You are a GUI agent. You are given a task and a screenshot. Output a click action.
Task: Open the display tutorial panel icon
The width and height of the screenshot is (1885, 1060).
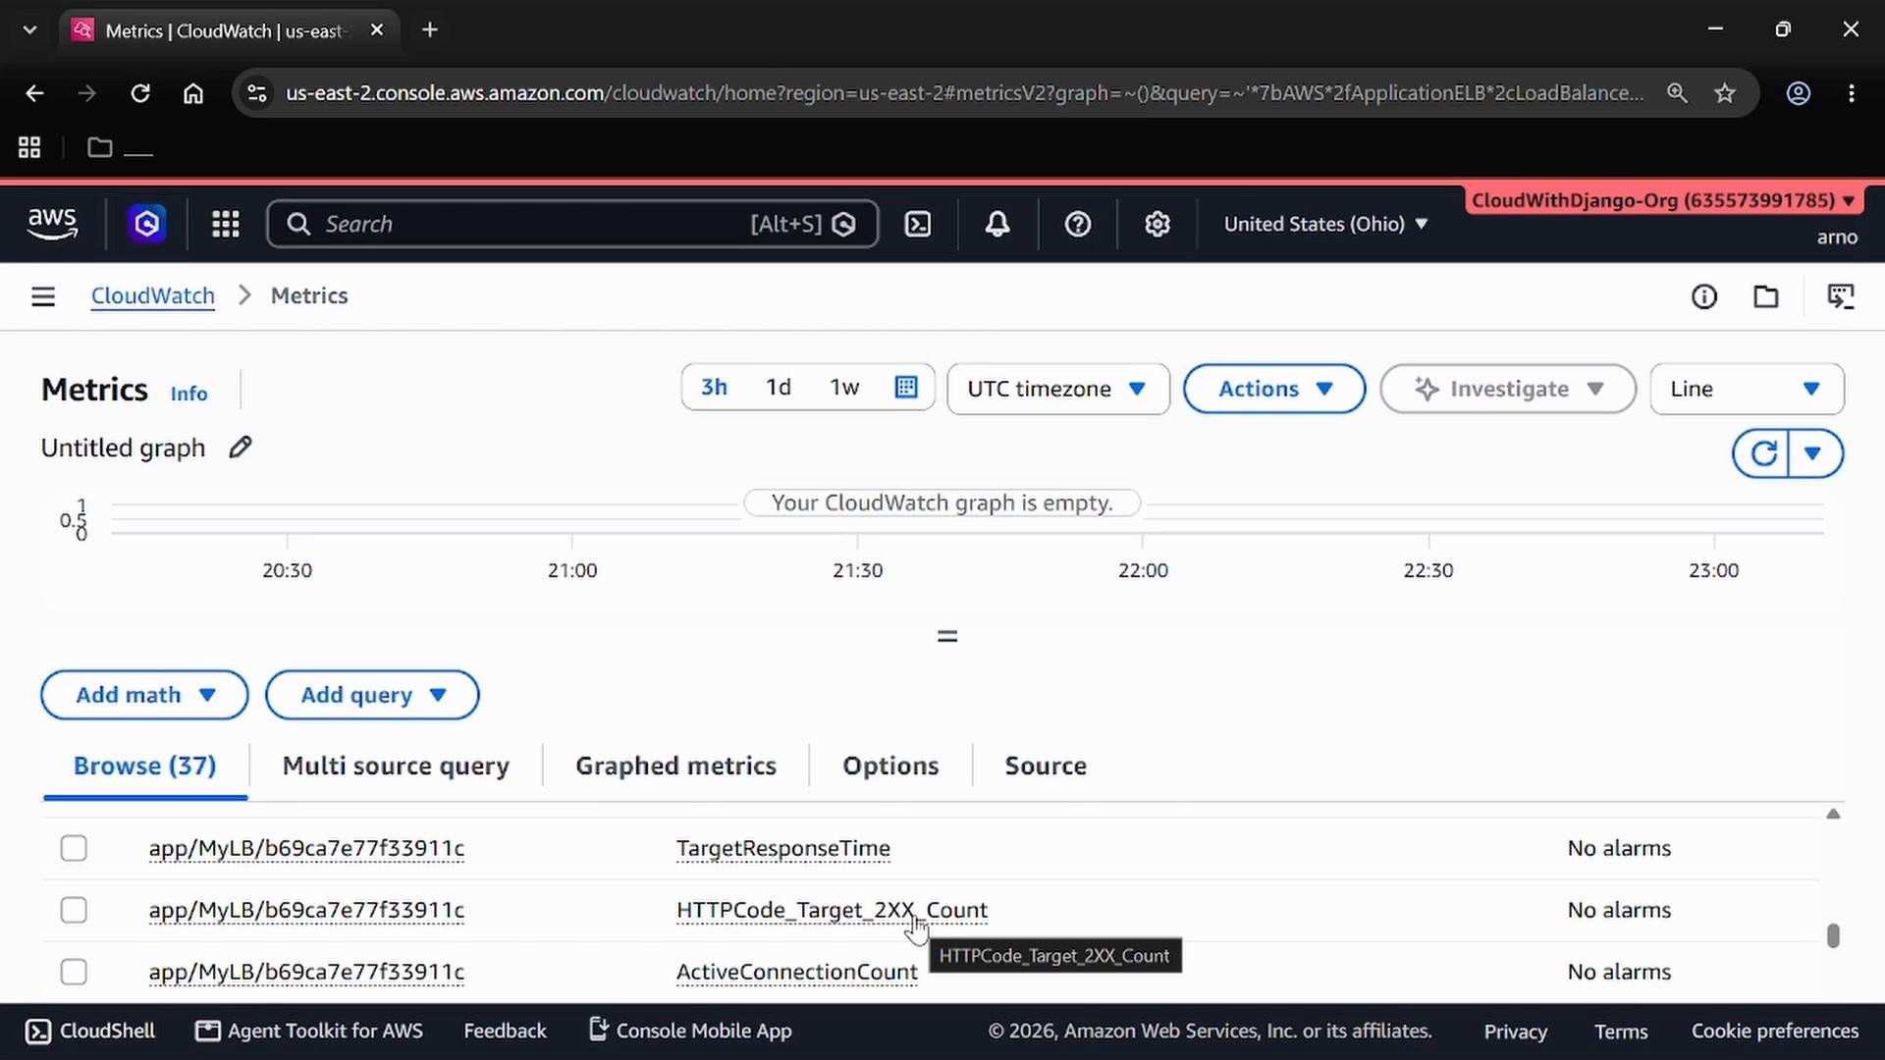[x=1841, y=296]
